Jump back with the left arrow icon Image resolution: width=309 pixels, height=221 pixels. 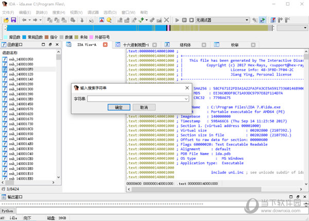24,20
